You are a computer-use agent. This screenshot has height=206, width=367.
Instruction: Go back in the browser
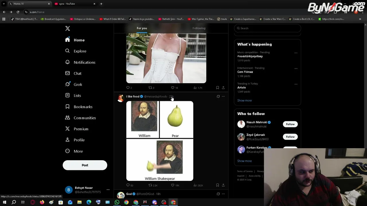tap(4, 12)
